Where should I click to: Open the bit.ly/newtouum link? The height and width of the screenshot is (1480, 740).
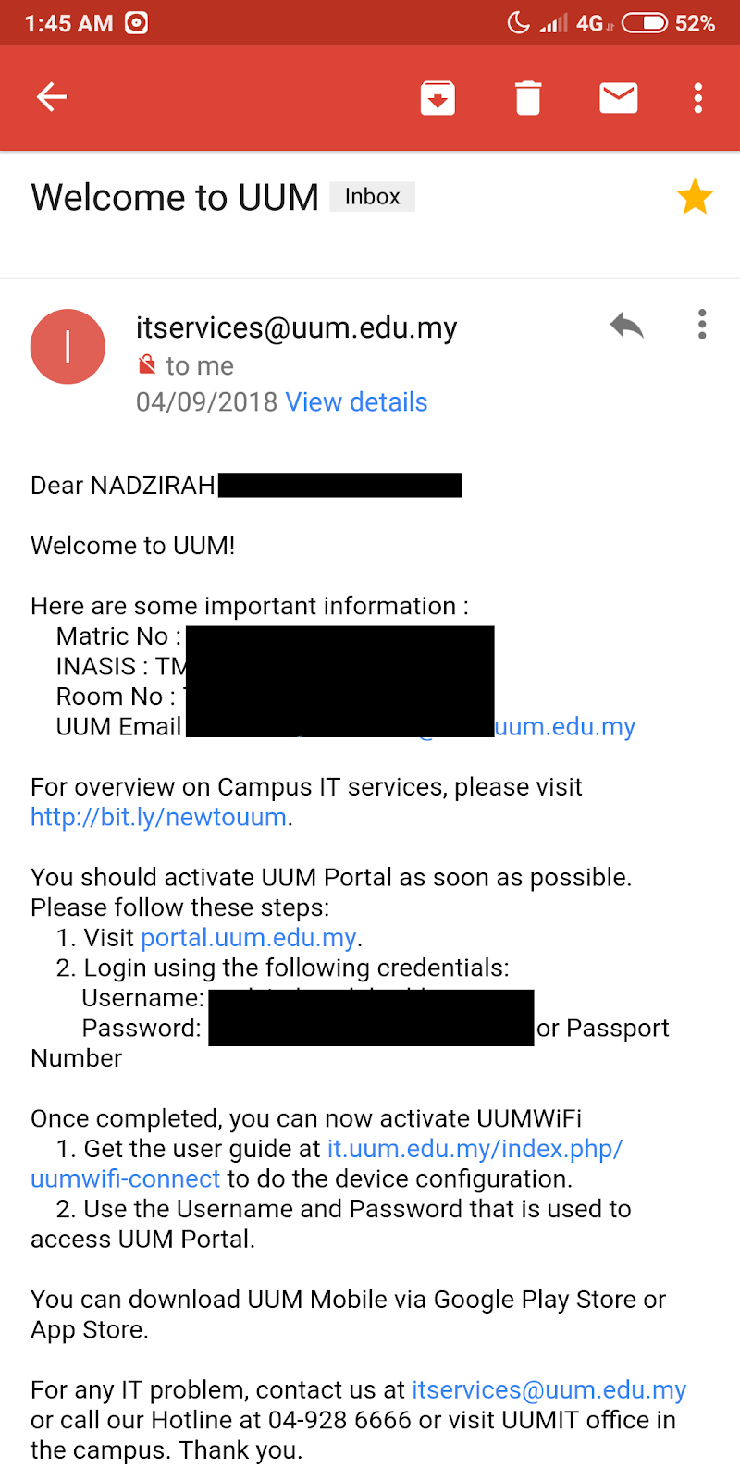[158, 818]
